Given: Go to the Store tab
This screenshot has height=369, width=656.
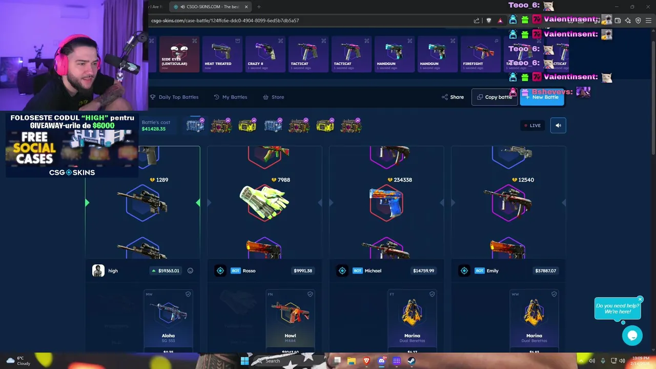Looking at the screenshot, I should coord(273,97).
